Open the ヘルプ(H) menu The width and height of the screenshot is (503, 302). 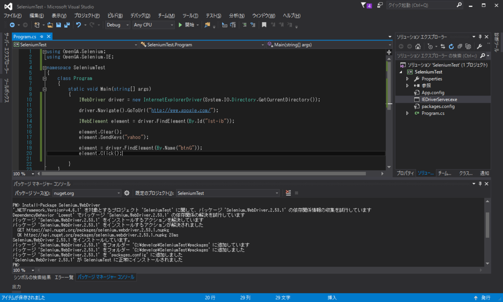[x=292, y=15]
